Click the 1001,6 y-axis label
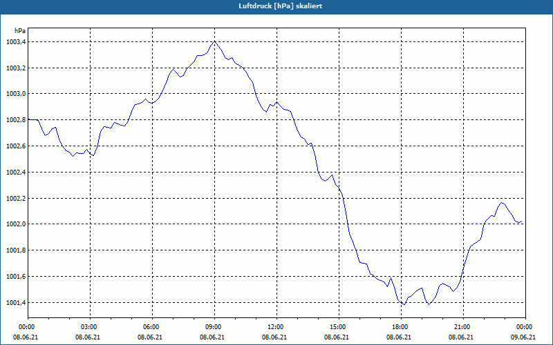Viewport: 553px width, 345px height. click(16, 277)
